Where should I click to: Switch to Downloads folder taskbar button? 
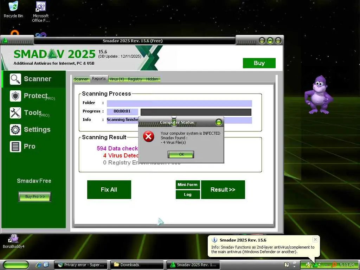coord(137,265)
